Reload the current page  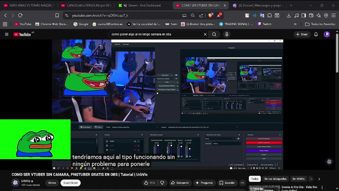[x=20, y=15]
